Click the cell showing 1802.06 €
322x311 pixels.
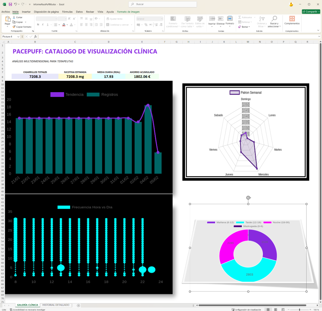click(142, 77)
